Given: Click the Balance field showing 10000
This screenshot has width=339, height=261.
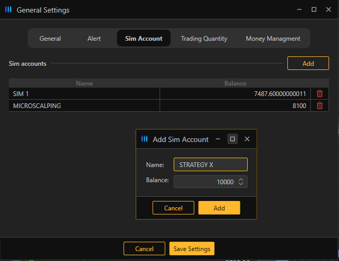Looking at the screenshot, I should coord(204,182).
